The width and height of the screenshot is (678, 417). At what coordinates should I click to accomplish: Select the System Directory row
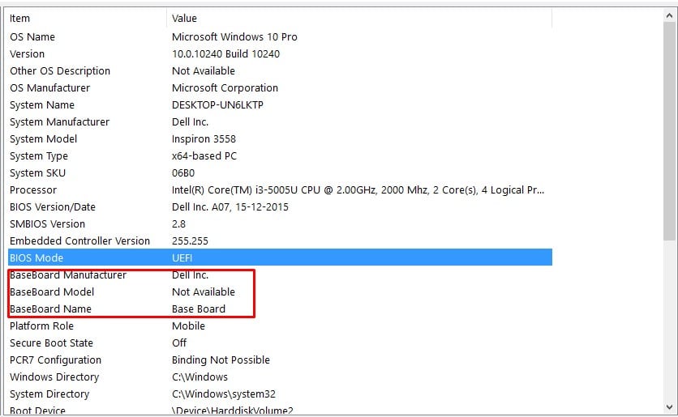[x=280, y=394]
